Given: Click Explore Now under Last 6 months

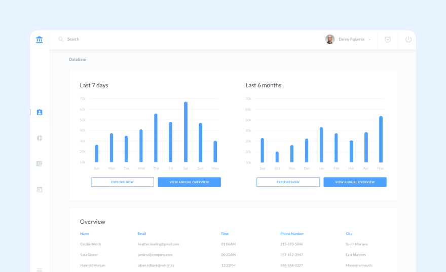Looking at the screenshot, I should [288, 182].
